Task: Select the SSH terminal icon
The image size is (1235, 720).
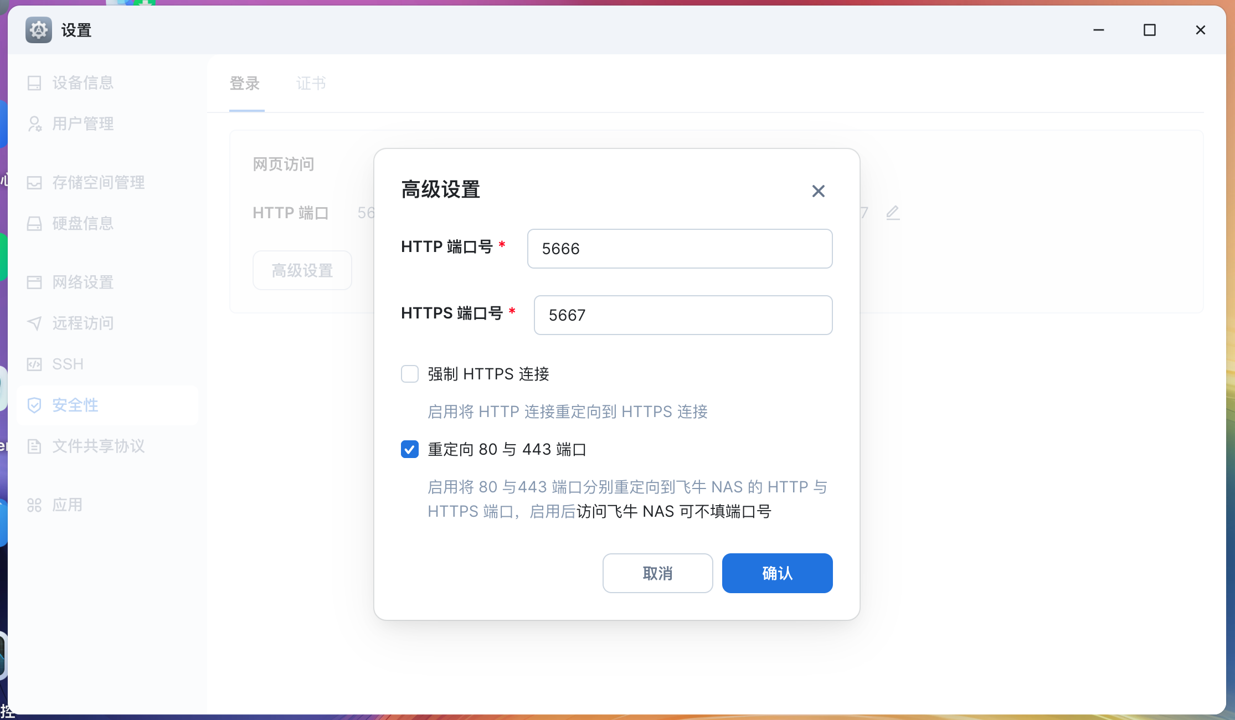Action: coord(34,364)
